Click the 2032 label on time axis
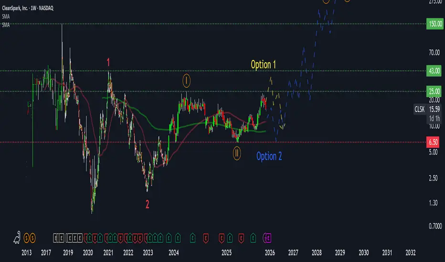Viewport: 445px width, 262px height. point(410,252)
